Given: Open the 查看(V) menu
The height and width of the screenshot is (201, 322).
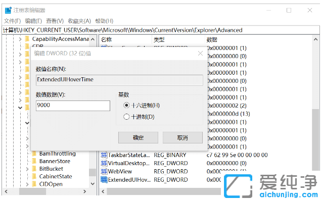Looking at the screenshot, I should pyautogui.click(x=55, y=21).
